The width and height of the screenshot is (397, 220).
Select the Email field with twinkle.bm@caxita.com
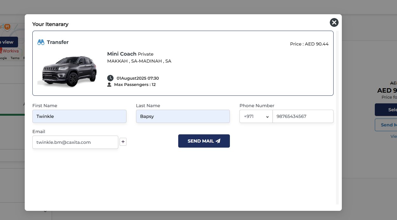click(x=75, y=142)
